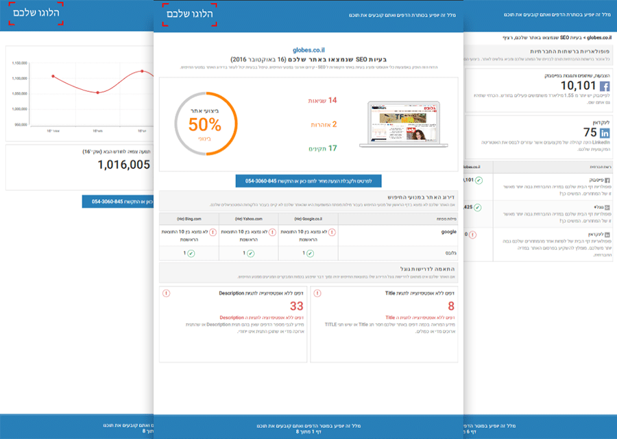This screenshot has height=439, width=617.
Task: Click the "google" keyword row label
Action: pyautogui.click(x=449, y=233)
